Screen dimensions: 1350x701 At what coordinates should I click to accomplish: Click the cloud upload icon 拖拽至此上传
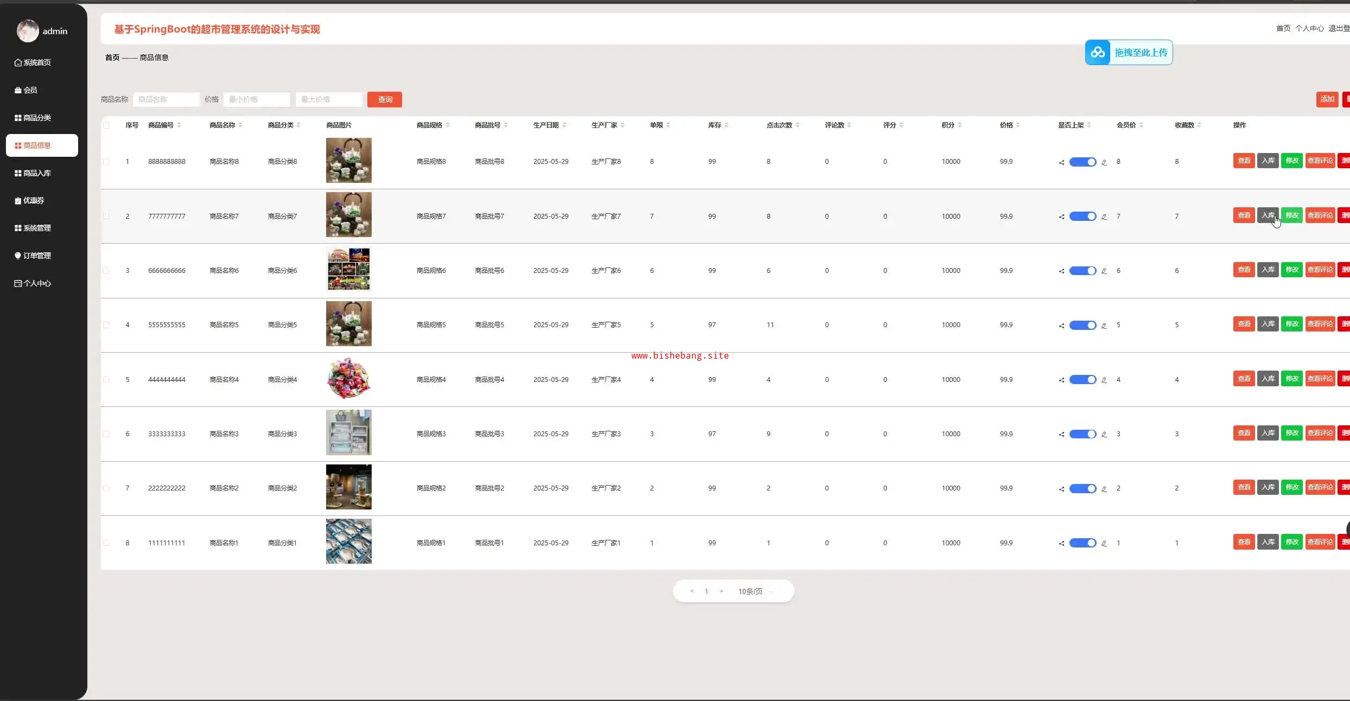tap(1098, 53)
